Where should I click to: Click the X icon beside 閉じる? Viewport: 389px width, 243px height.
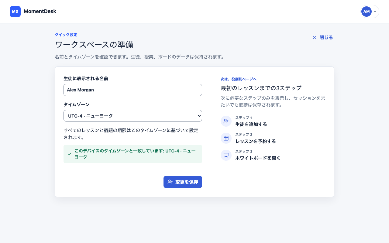[314, 38]
